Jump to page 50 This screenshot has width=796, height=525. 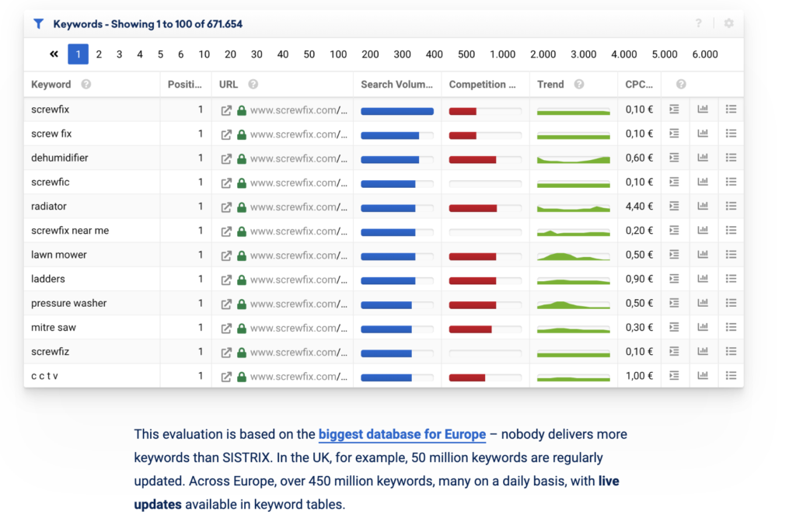coord(309,54)
